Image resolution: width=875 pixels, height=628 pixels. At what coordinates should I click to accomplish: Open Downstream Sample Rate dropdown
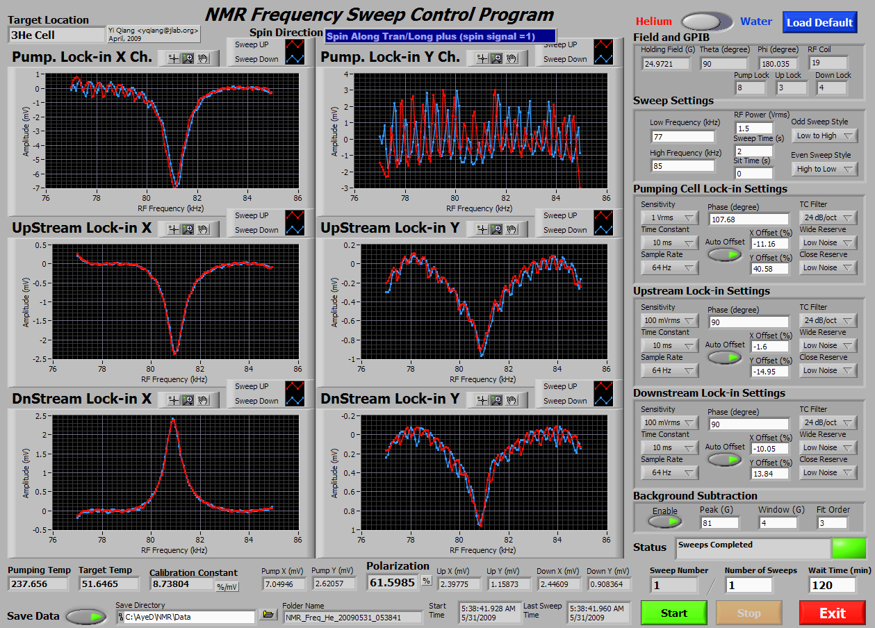pos(669,472)
